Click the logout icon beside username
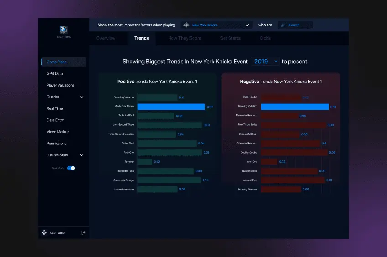This screenshot has width=387, height=257. click(x=83, y=232)
